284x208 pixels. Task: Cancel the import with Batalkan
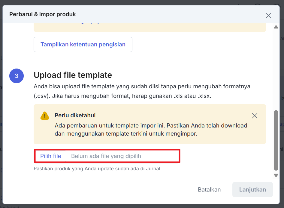[209, 189]
